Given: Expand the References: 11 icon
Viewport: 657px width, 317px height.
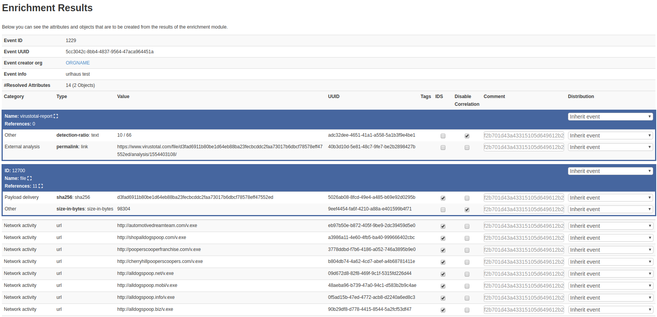Looking at the screenshot, I should click(41, 186).
